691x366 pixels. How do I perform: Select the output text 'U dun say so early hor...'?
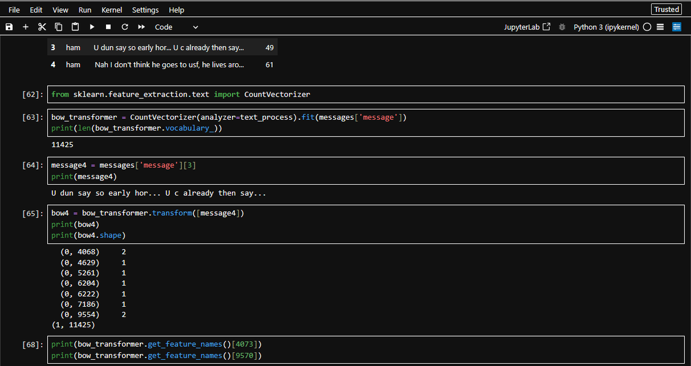pos(159,193)
